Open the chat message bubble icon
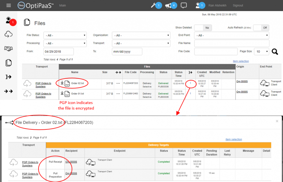Screen dimensions: 283x182 point(184,5)
